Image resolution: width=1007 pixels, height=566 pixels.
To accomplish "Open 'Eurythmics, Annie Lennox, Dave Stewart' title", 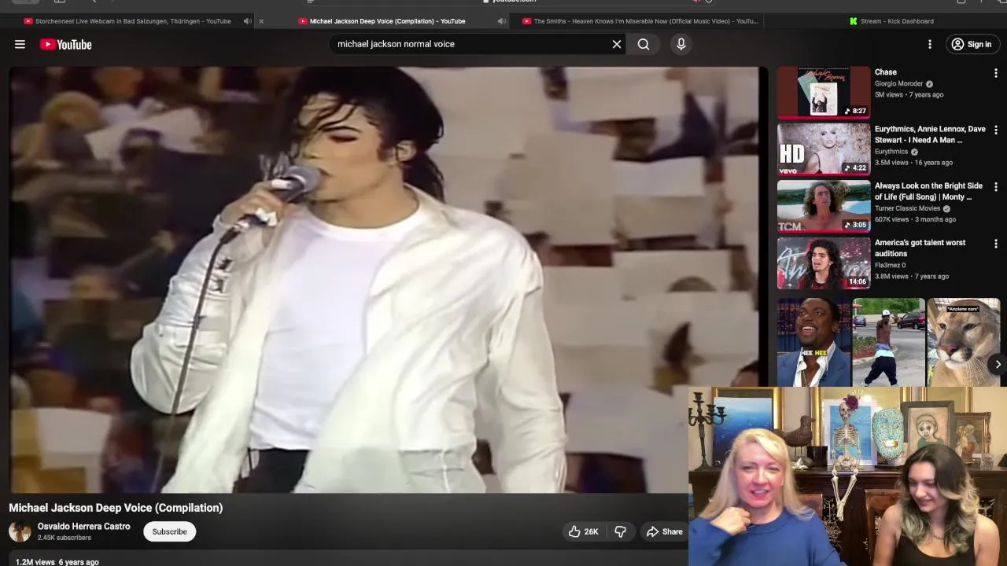I will (x=930, y=134).
